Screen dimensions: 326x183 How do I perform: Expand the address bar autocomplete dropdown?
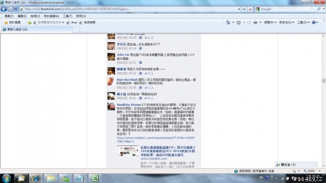pyautogui.click(x=239, y=9)
